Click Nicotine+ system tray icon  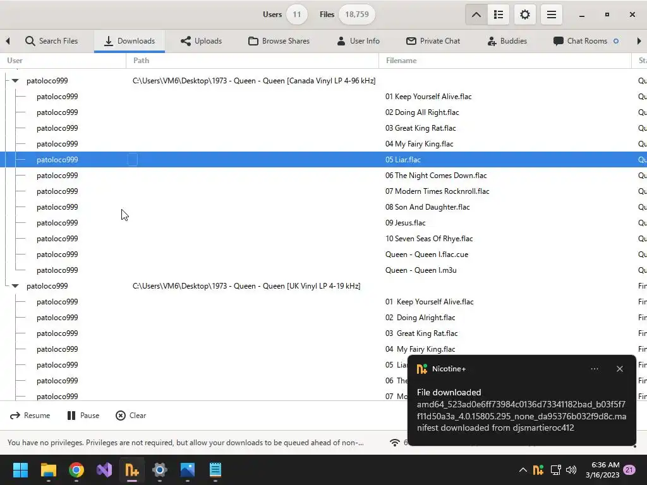coord(538,470)
